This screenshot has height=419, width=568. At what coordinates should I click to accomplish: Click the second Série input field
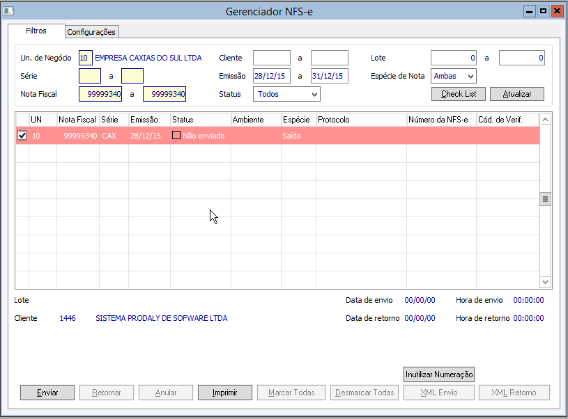132,76
